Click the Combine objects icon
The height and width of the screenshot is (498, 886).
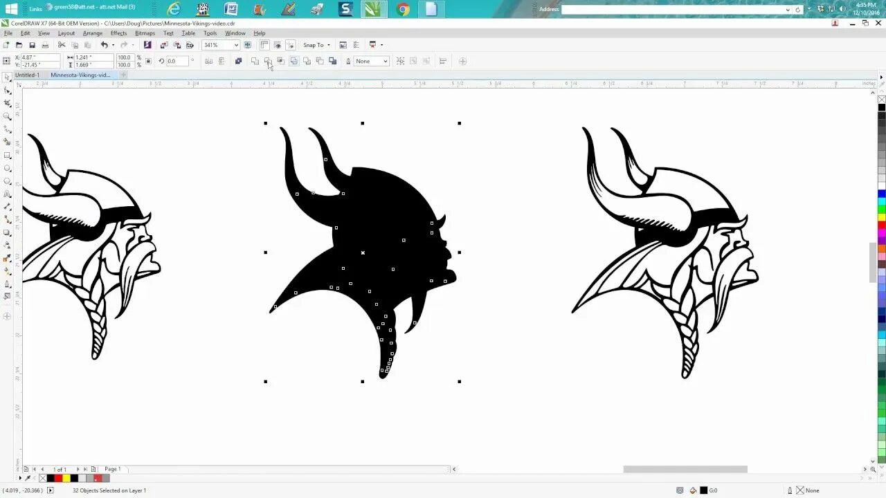238,61
